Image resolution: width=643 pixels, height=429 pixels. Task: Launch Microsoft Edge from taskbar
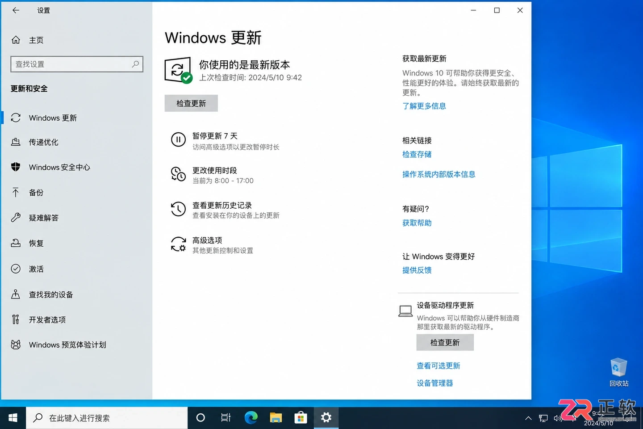pyautogui.click(x=251, y=418)
